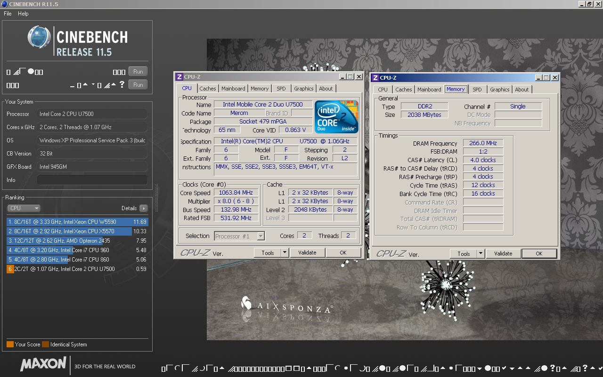Click the Multiplier value x 8.0 ( 6 - 8 )
Screen dimensions: 603x377
pos(236,201)
